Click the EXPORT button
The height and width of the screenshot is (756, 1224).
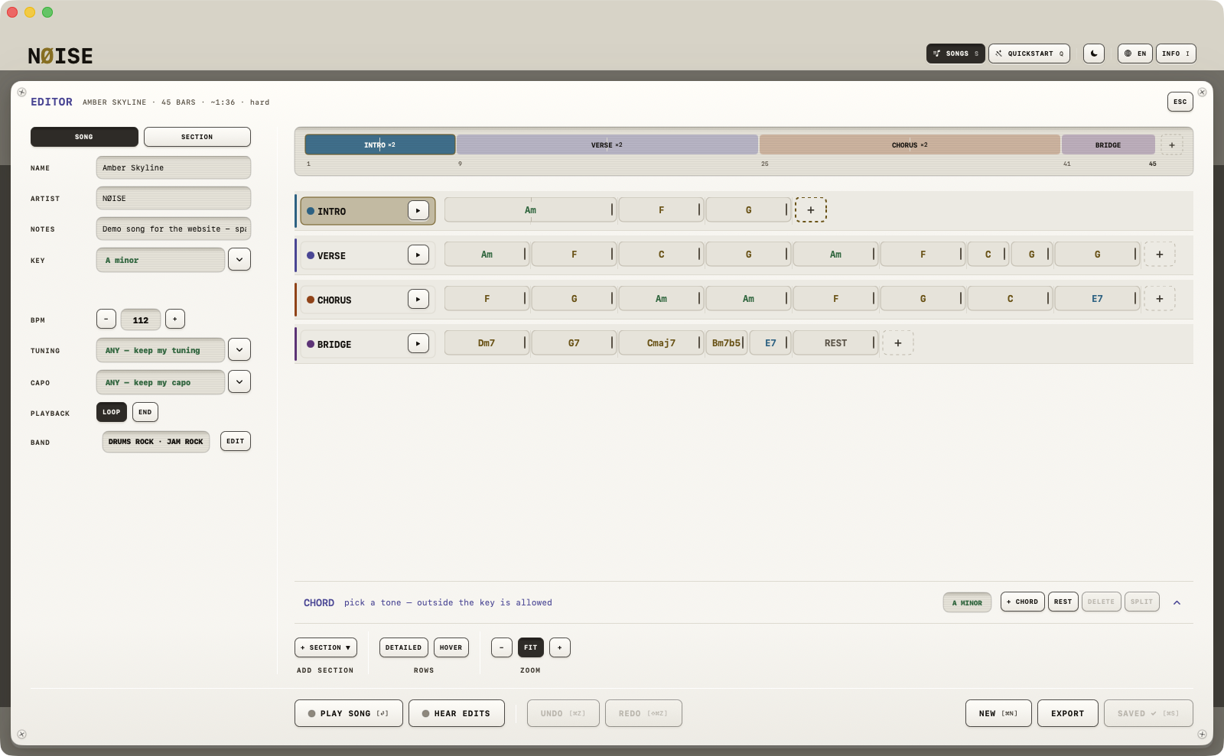[1068, 713]
